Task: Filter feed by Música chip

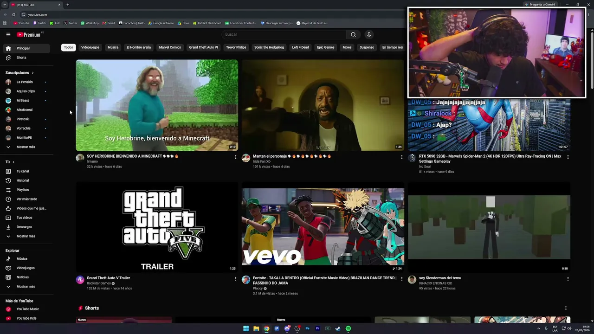Action: 113,47
